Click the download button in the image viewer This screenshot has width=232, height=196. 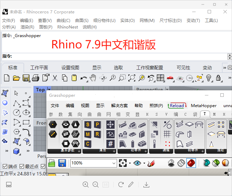pos(146,185)
